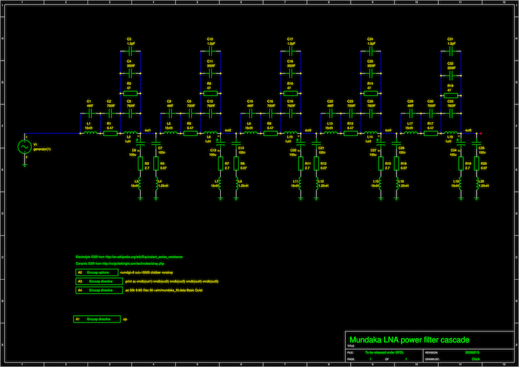Select capacitor C17 1.2pF symbol

291,51
